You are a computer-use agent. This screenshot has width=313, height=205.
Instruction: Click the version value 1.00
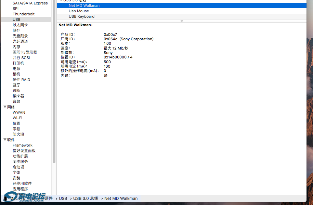(107, 43)
